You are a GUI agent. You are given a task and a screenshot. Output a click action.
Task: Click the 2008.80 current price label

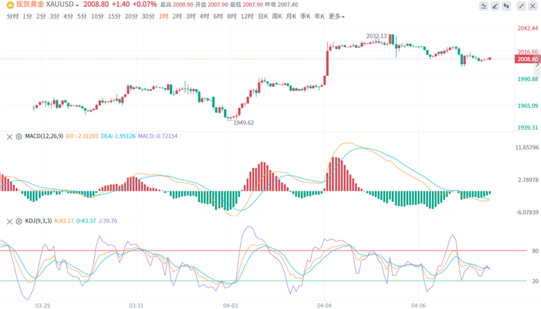click(x=528, y=59)
